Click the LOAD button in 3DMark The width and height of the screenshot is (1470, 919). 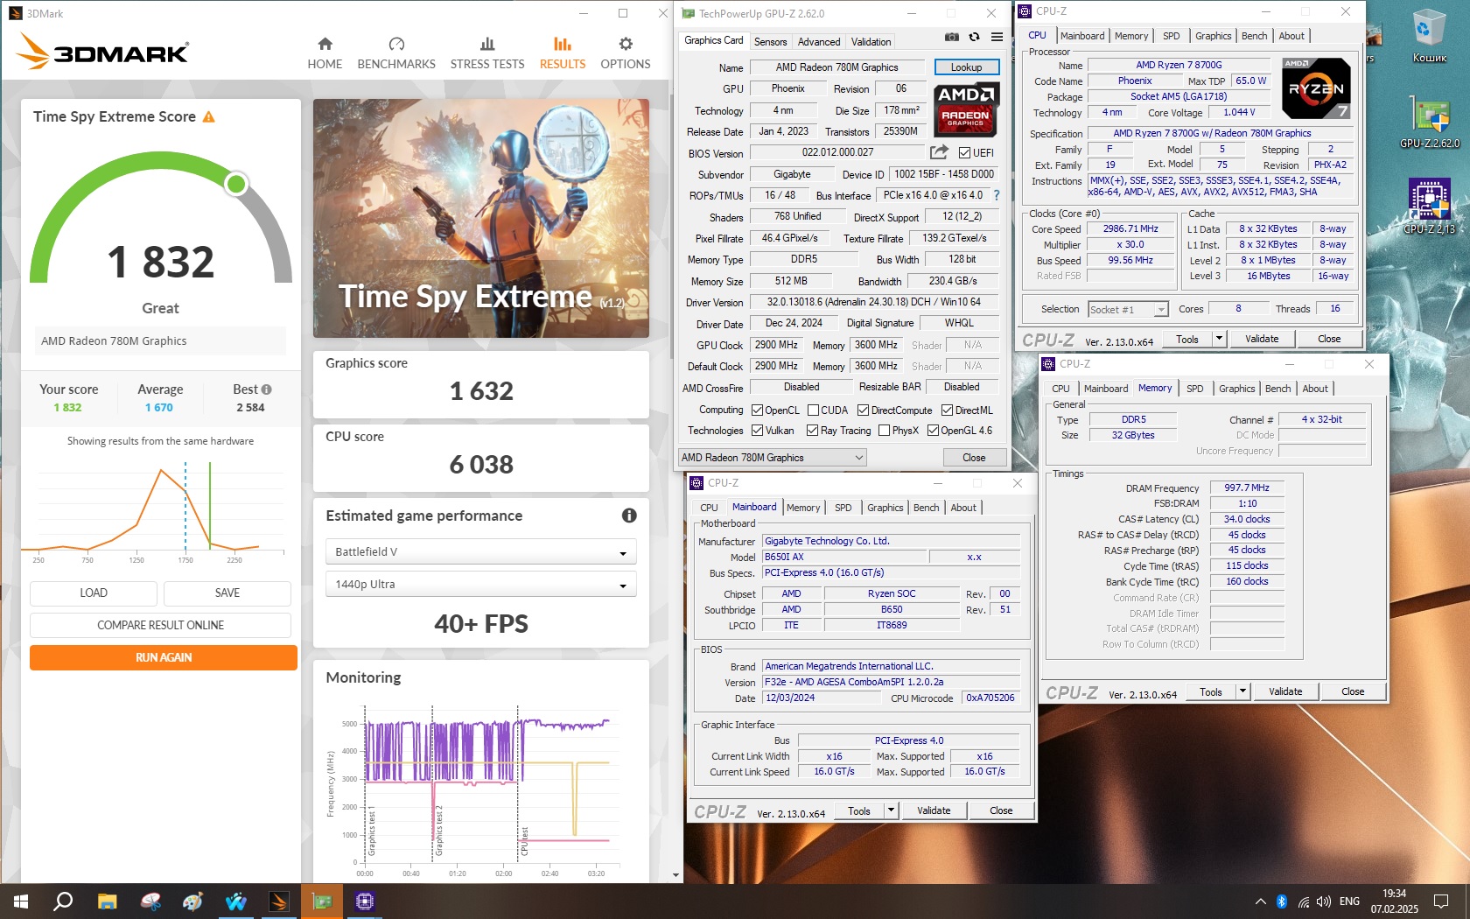(94, 593)
